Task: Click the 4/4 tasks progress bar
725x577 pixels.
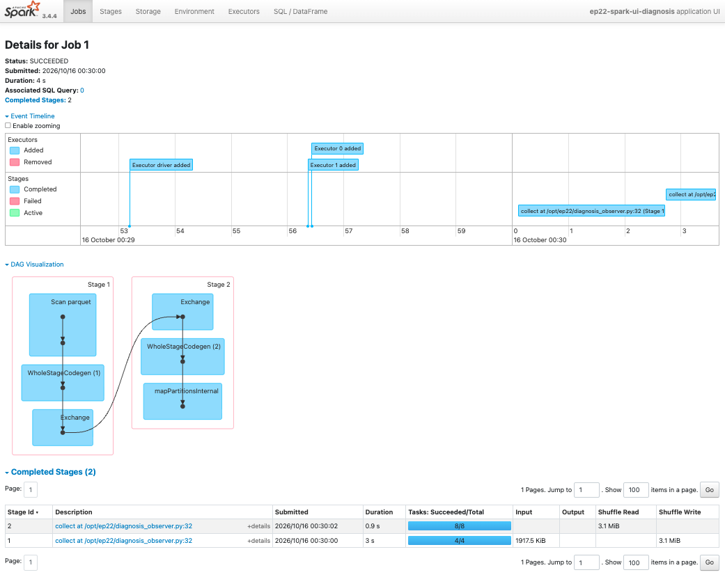Action: [460, 541]
